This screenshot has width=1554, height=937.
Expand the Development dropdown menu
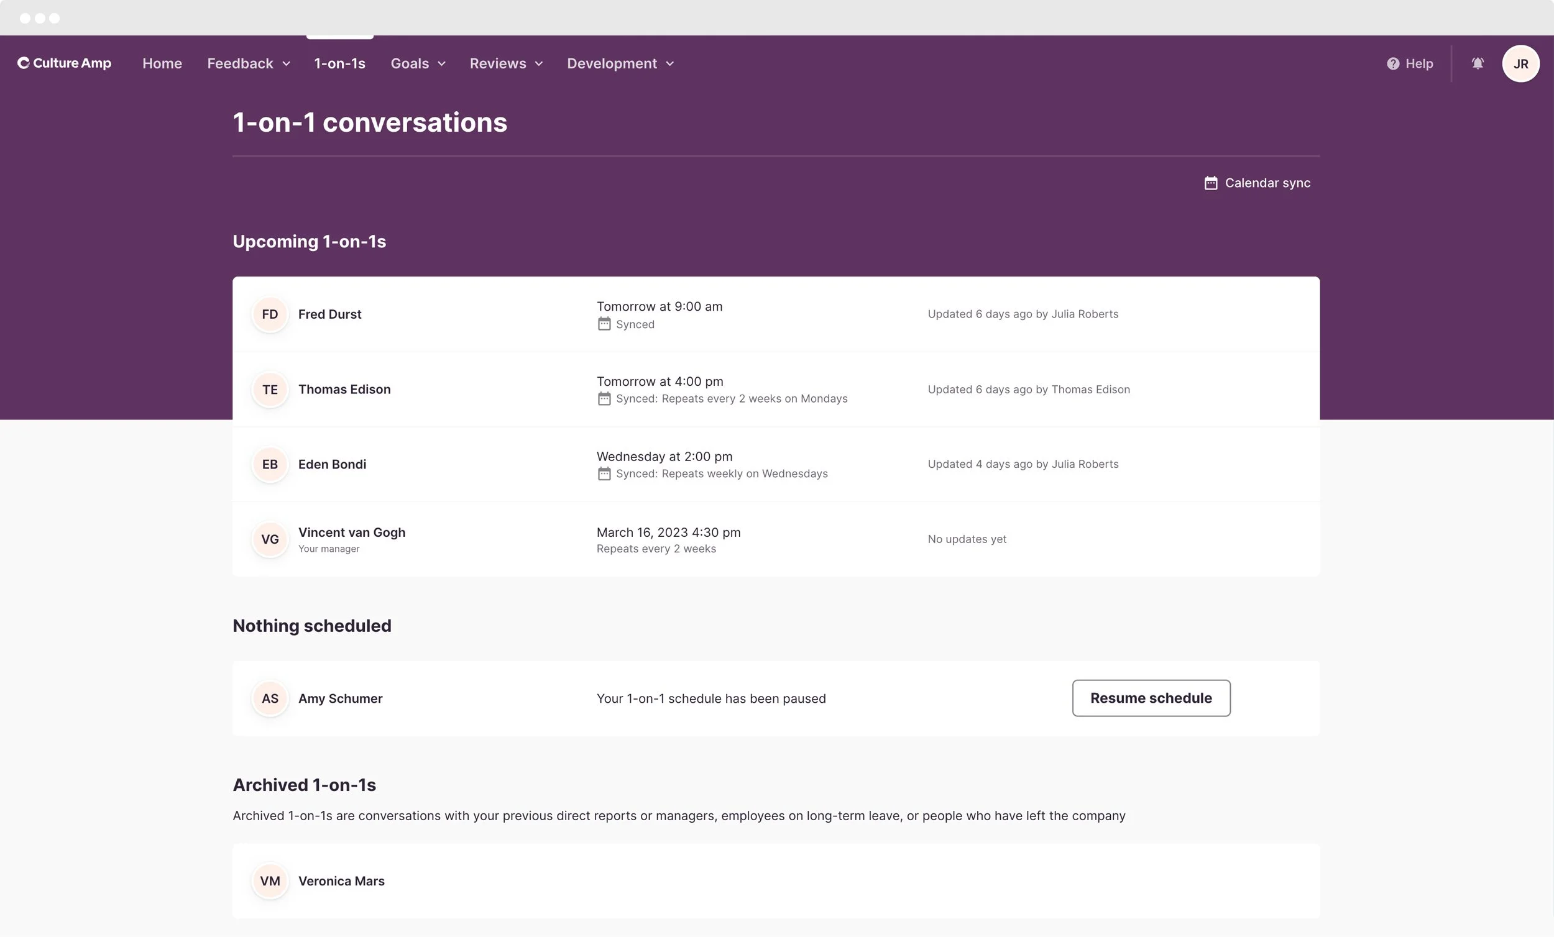(620, 63)
